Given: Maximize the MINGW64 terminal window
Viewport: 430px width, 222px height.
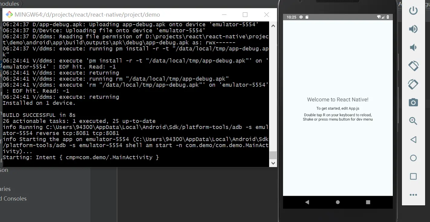Looking at the screenshot, I should point(245,14).
